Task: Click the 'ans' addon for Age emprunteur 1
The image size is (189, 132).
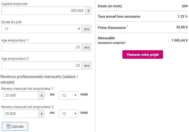Action: coord(86,47)
